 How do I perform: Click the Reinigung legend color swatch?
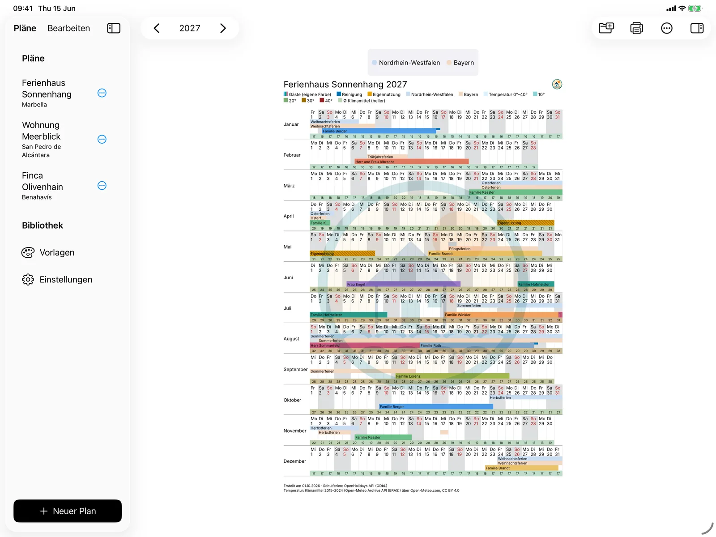coord(339,94)
